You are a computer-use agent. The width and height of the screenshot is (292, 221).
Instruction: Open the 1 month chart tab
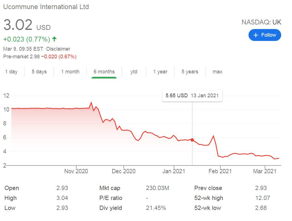click(70, 72)
